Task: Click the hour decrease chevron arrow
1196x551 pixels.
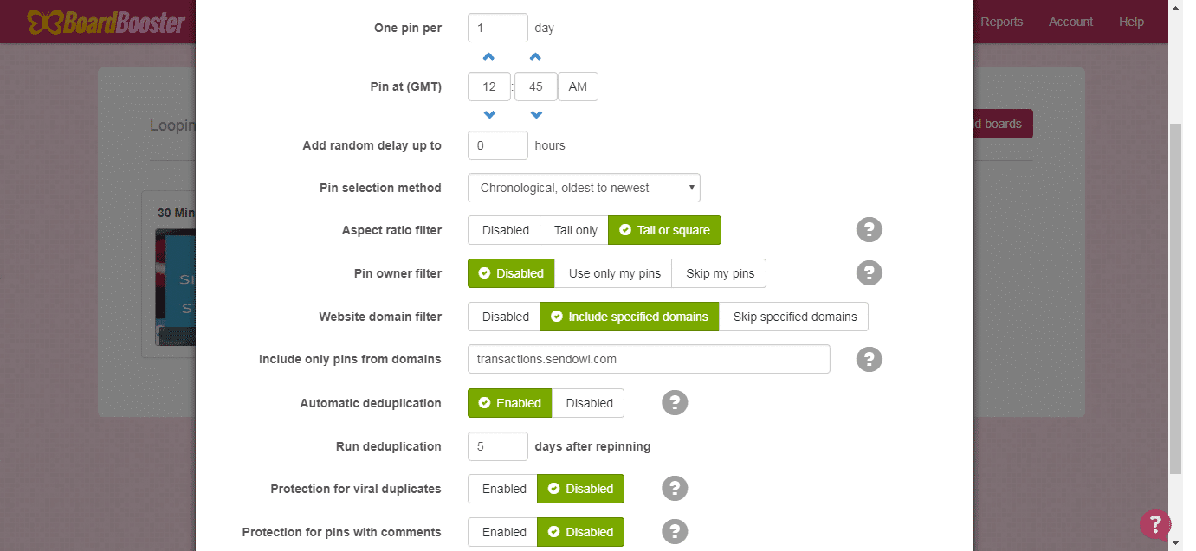Action: tap(489, 115)
